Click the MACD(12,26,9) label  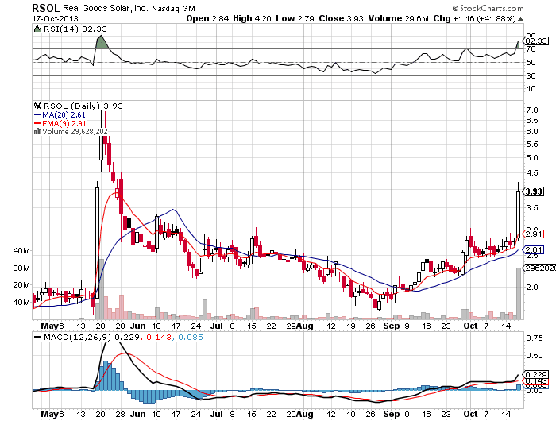point(77,338)
